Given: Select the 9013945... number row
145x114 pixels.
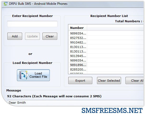Looking at the screenshot, I should [x=106, y=56].
